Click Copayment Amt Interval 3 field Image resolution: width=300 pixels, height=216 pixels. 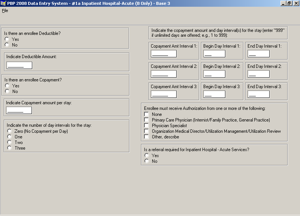pyautogui.click(x=163, y=94)
